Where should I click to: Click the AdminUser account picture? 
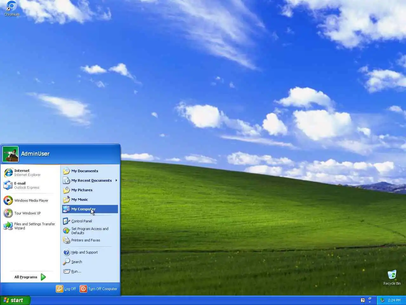coord(10,154)
